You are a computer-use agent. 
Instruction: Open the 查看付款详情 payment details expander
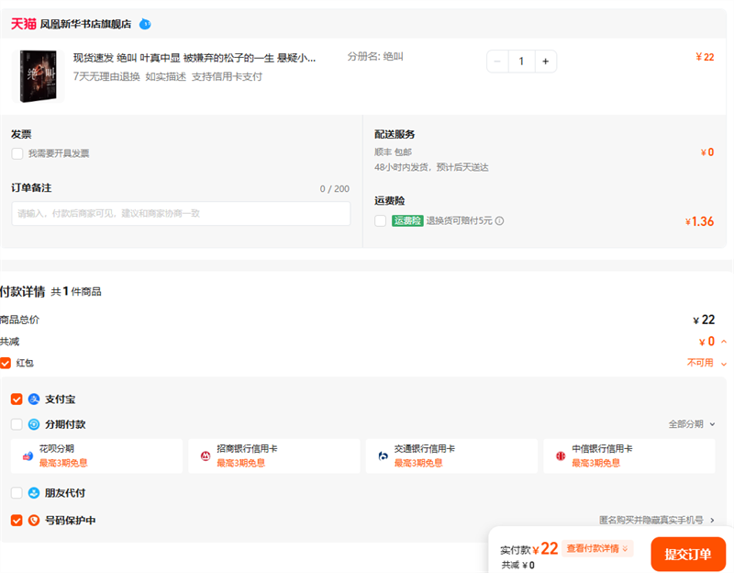click(597, 549)
